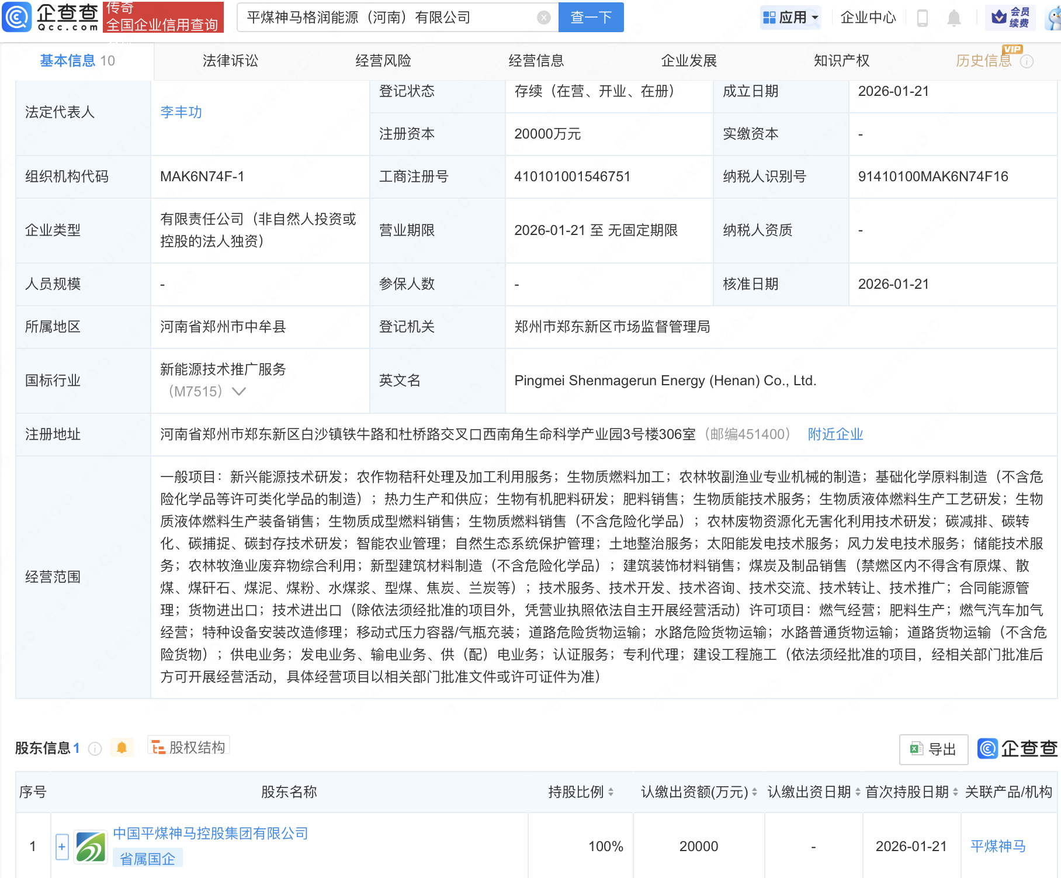Click the 附近企业 nearby companies link
Viewport: 1061px width, 878px height.
835,434
